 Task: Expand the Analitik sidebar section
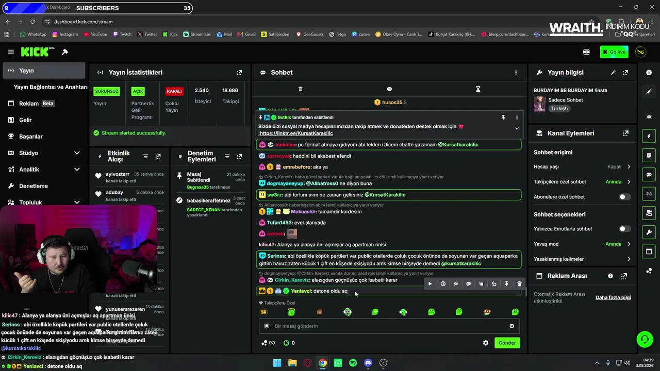[77, 170]
